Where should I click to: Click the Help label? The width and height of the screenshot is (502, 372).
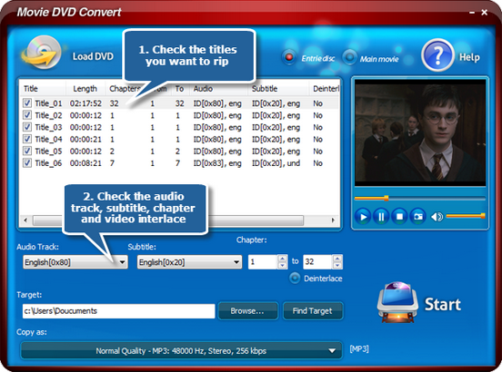coord(469,57)
